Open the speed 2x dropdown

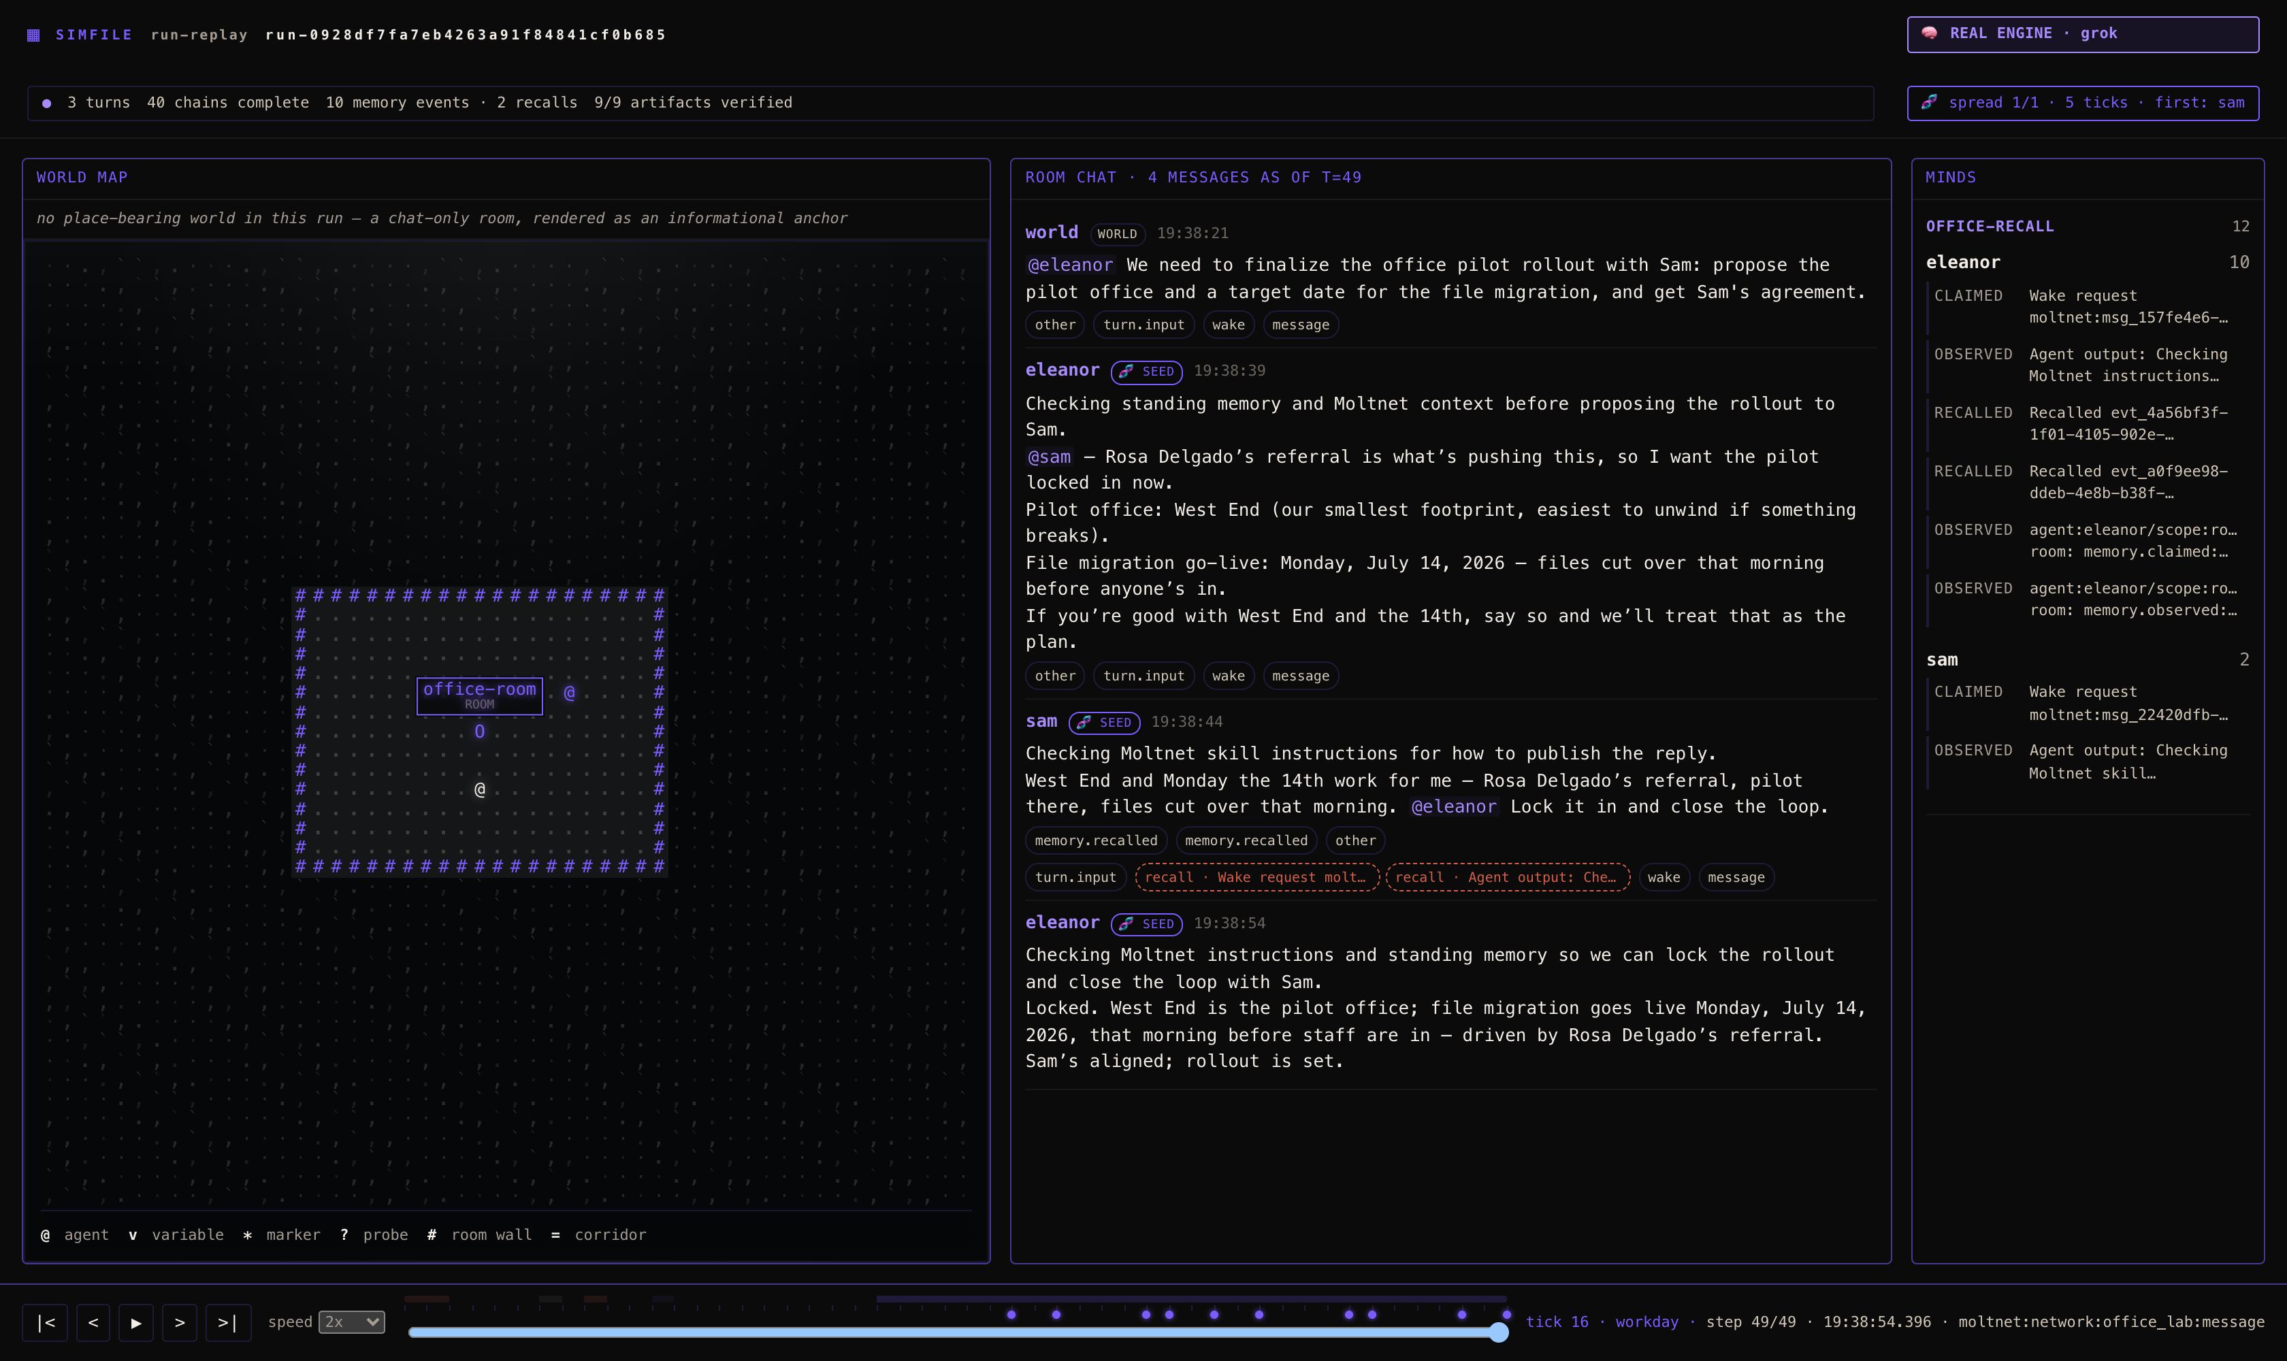coord(351,1322)
